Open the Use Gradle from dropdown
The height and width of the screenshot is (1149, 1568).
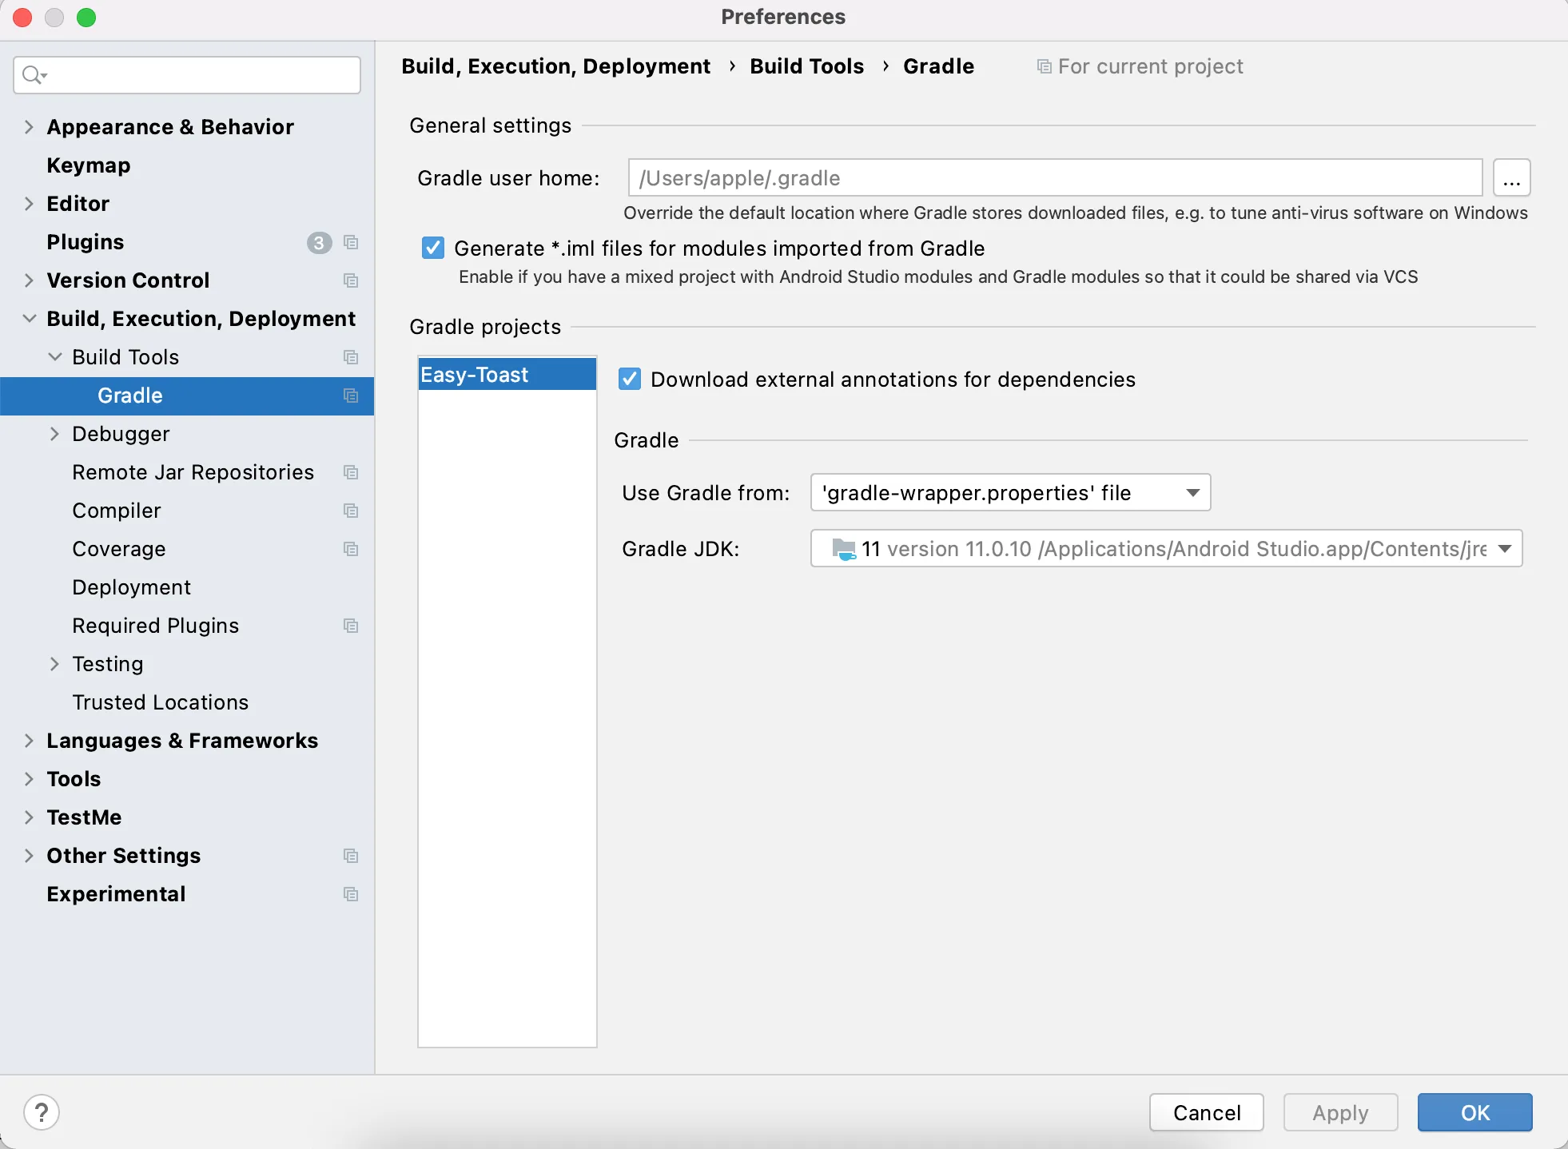1010,493
